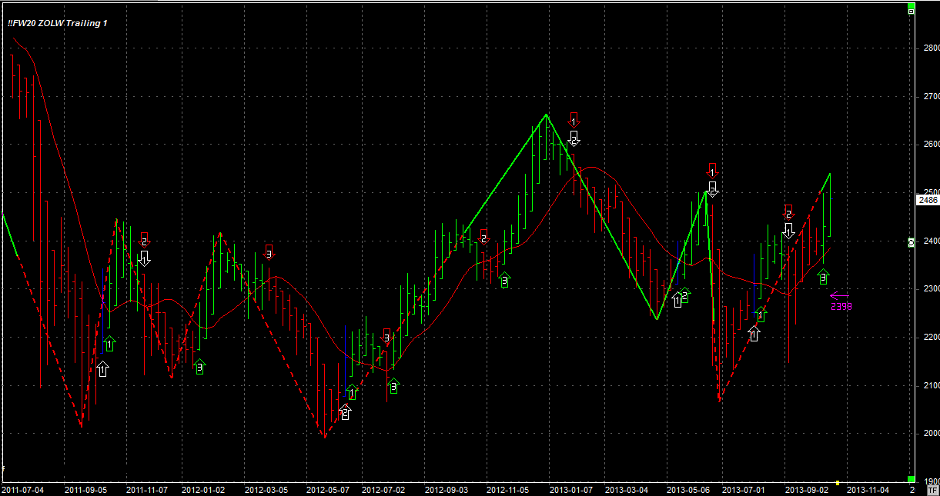
Task: Click the yellow marker on the time axis
Action: pos(837,483)
